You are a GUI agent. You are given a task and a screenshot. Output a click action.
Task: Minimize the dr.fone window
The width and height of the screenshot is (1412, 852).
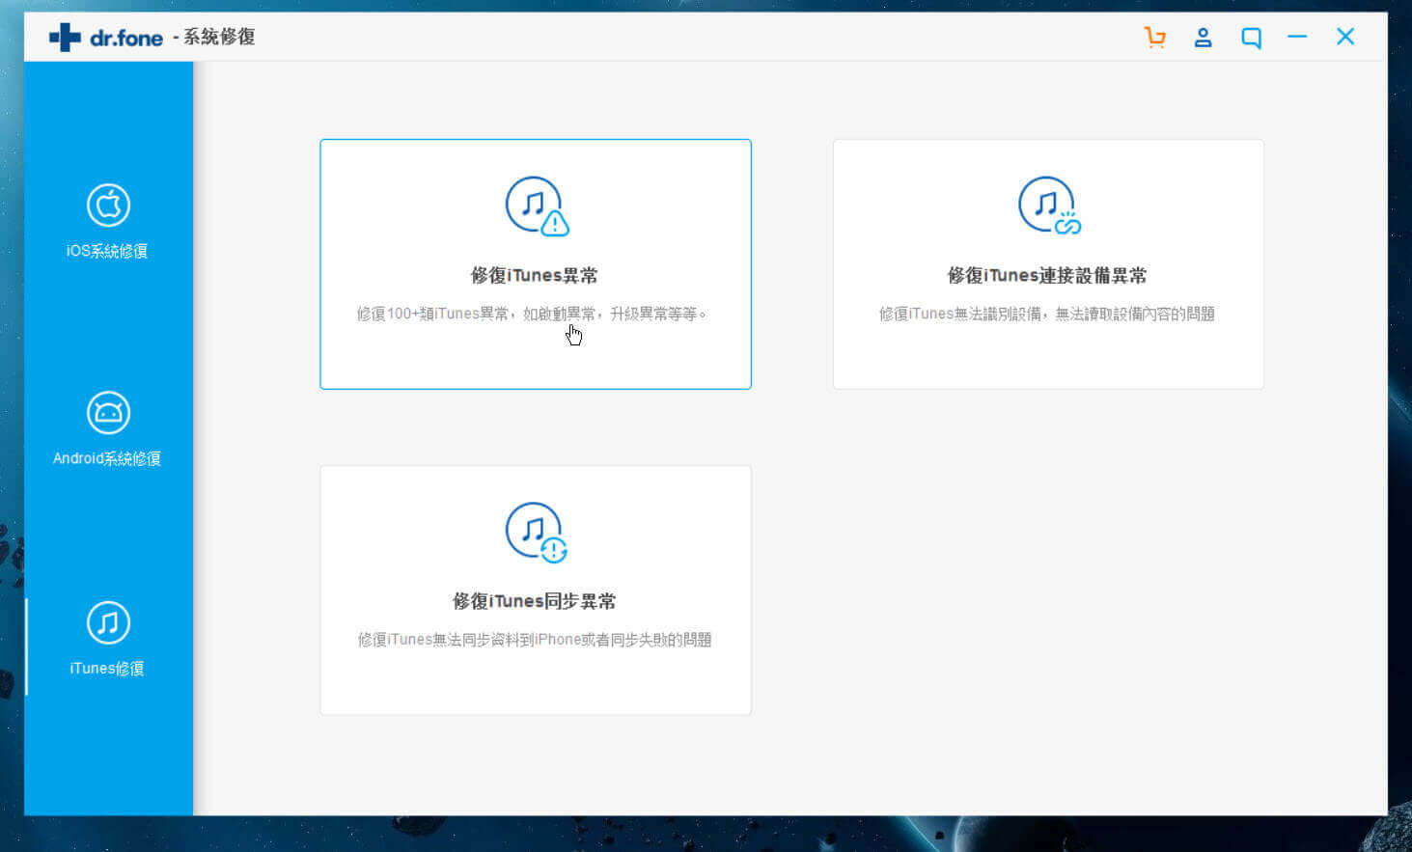pyautogui.click(x=1297, y=37)
